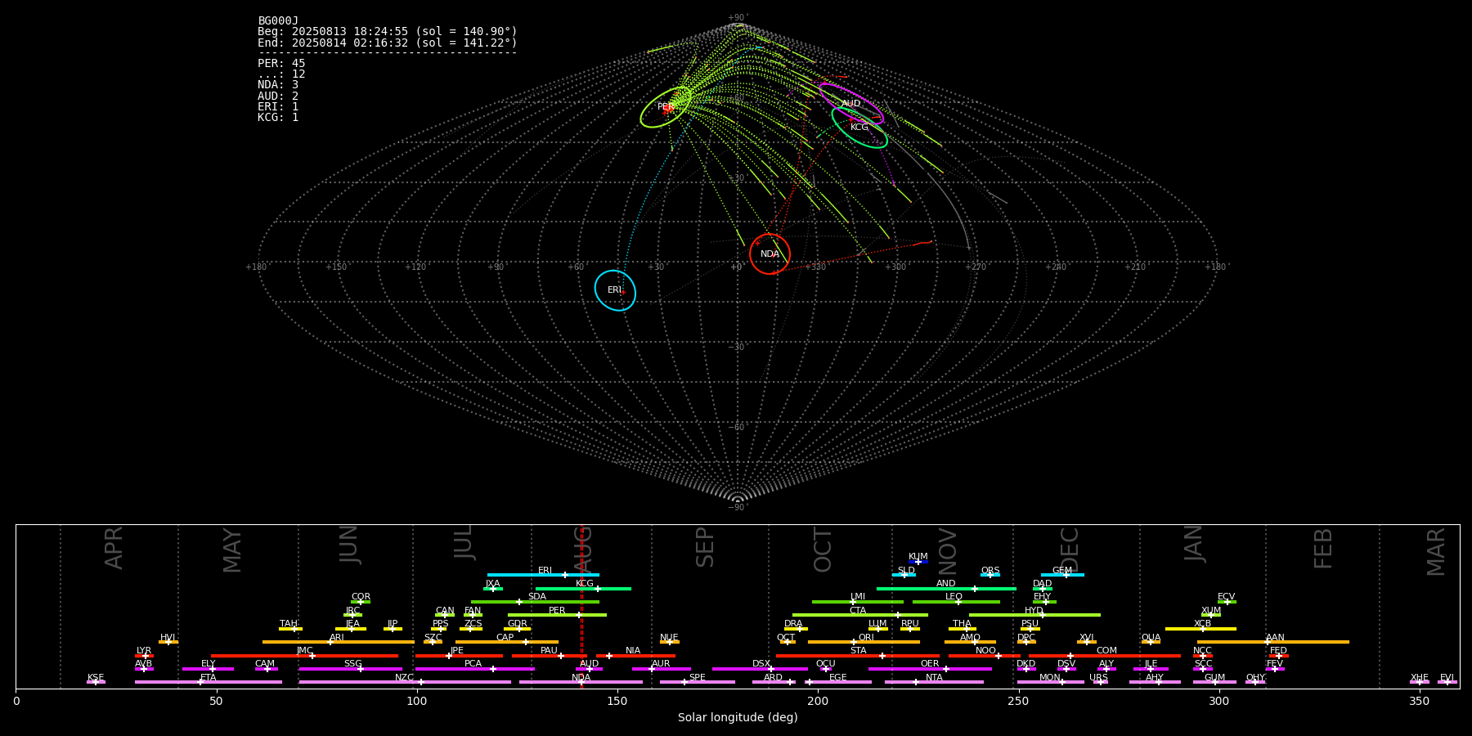
Task: Select the JMC shower bar in the timeline
Action: click(305, 656)
